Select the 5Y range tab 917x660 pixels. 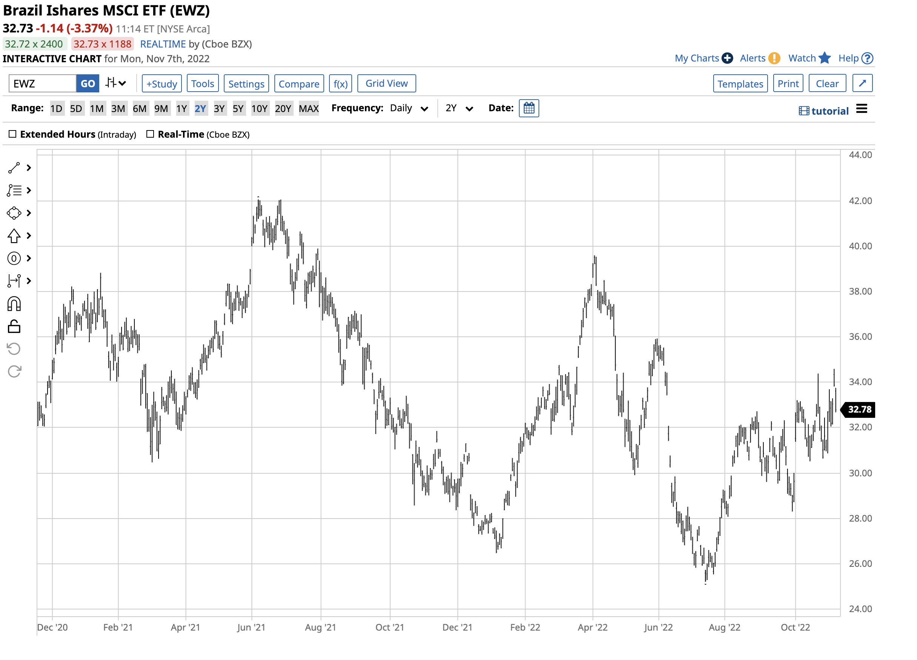[x=238, y=108]
